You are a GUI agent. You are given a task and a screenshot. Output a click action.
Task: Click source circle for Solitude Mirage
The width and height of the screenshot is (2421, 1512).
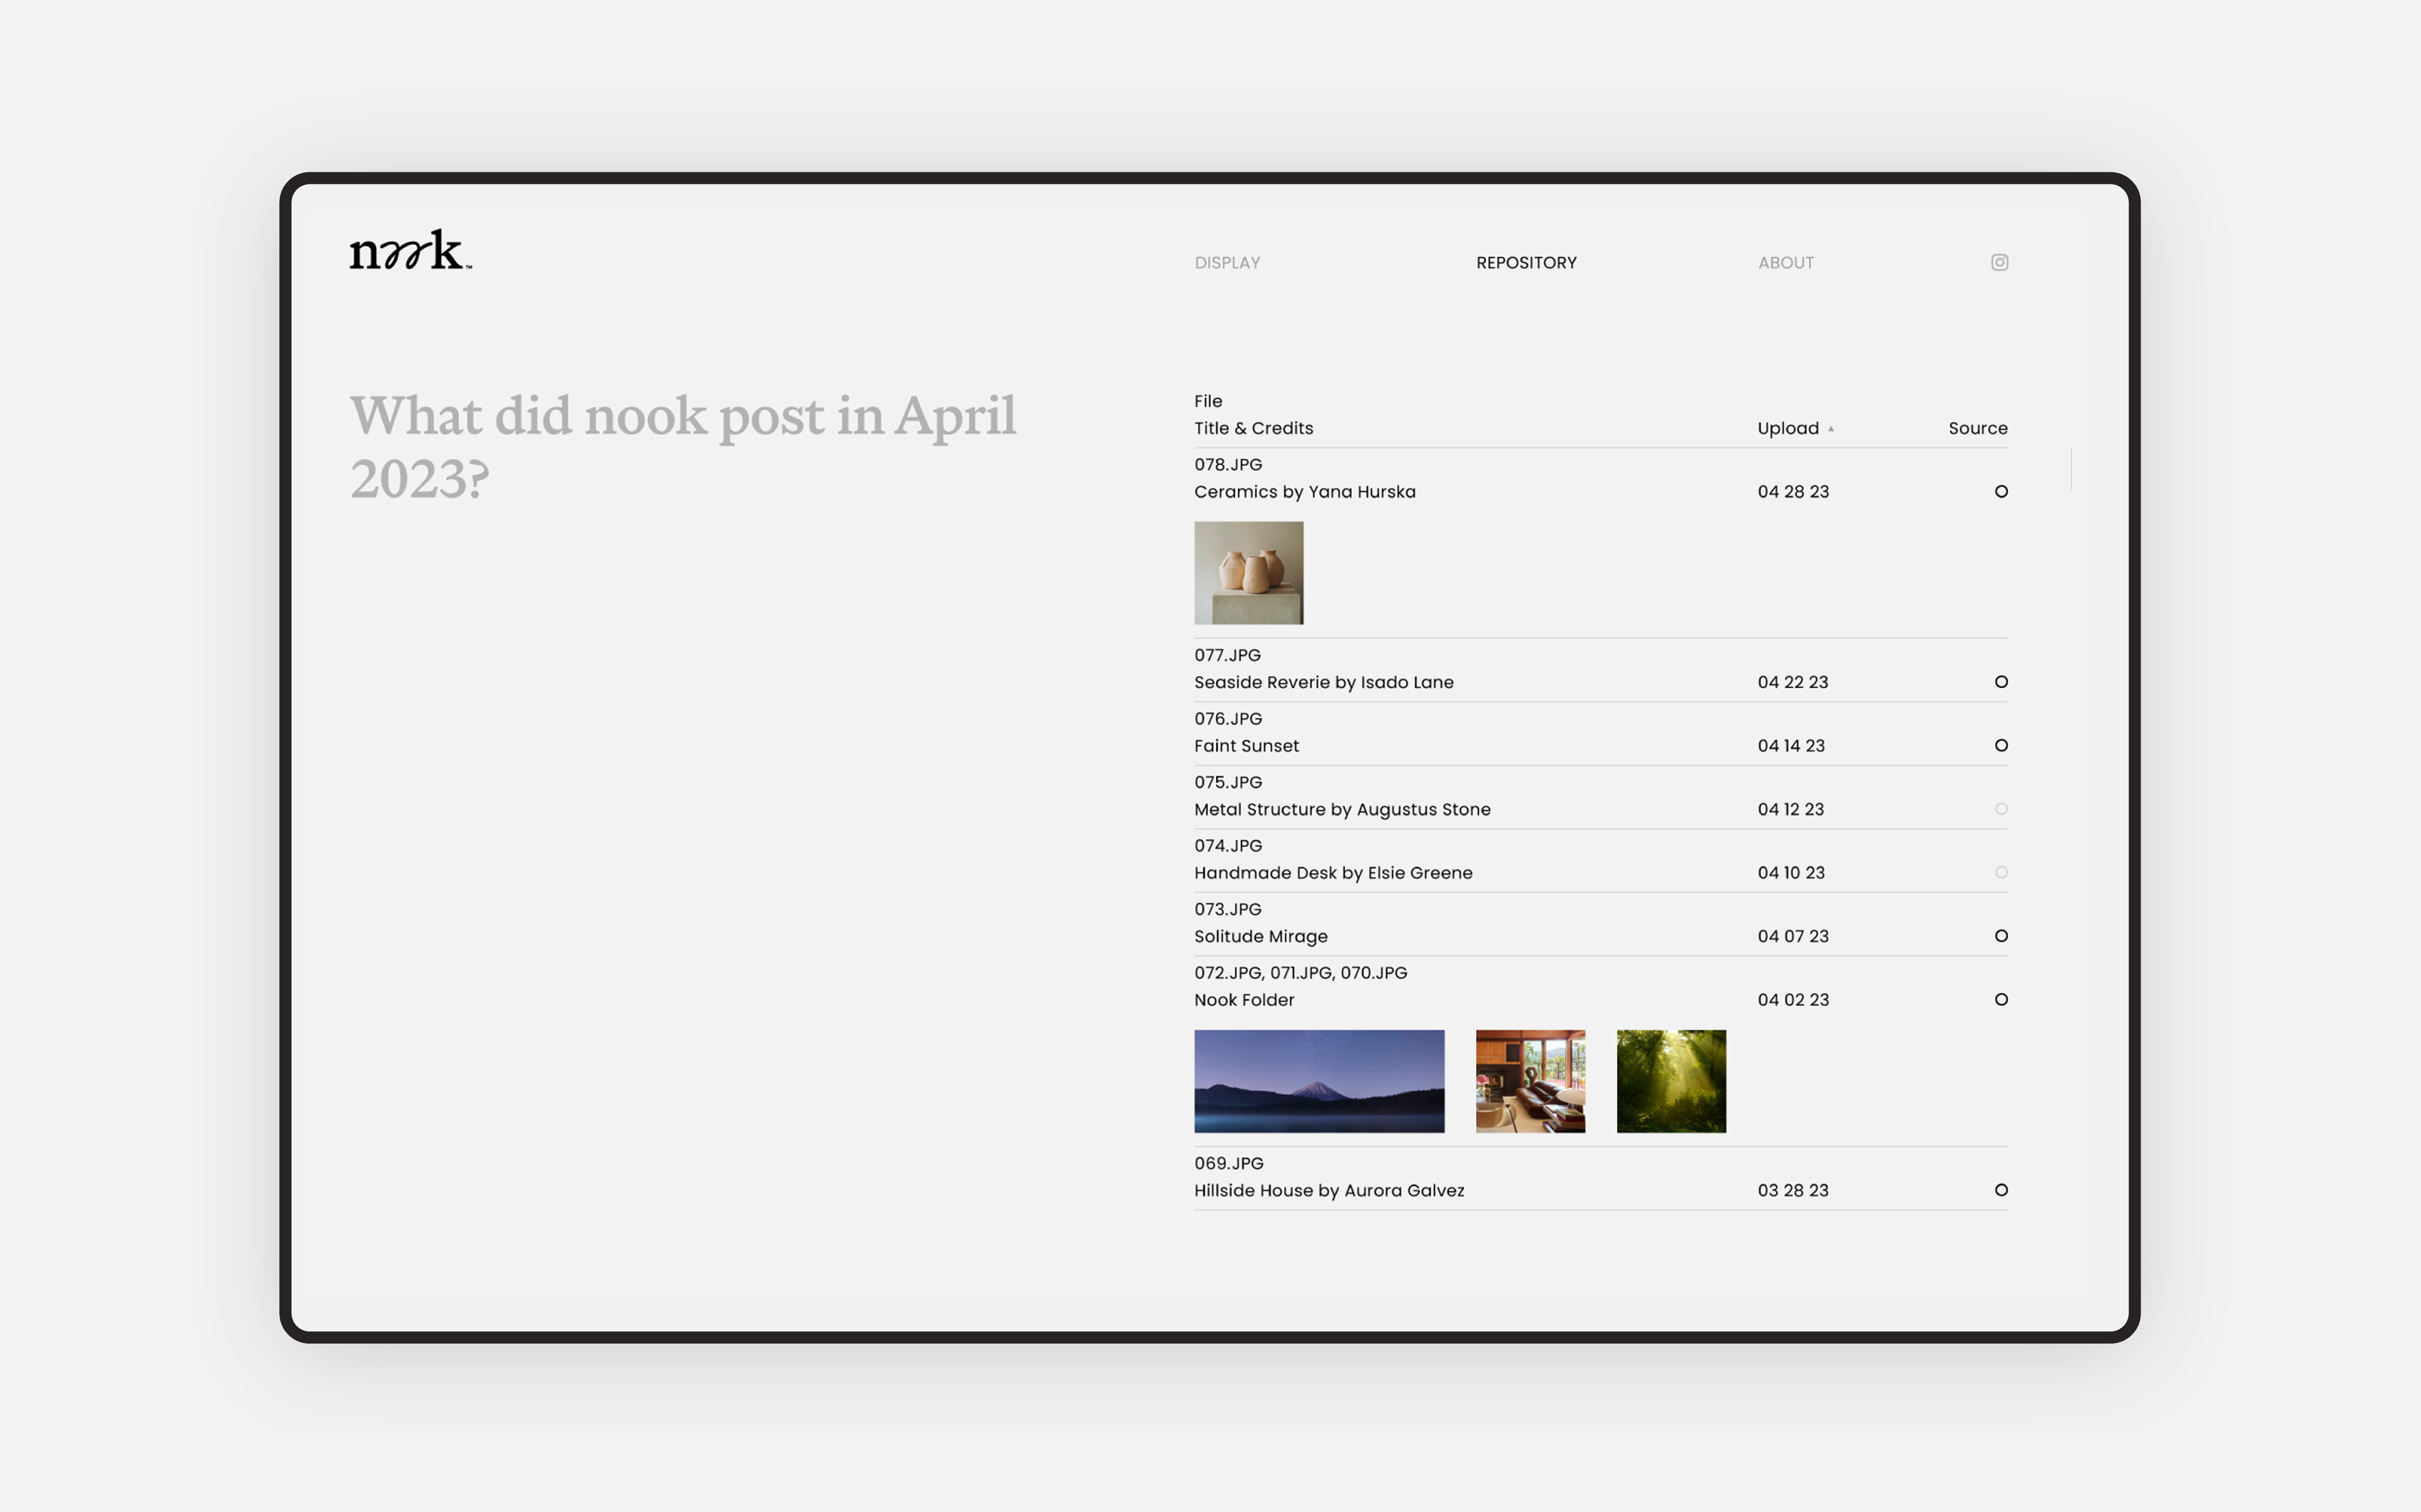click(x=2001, y=936)
